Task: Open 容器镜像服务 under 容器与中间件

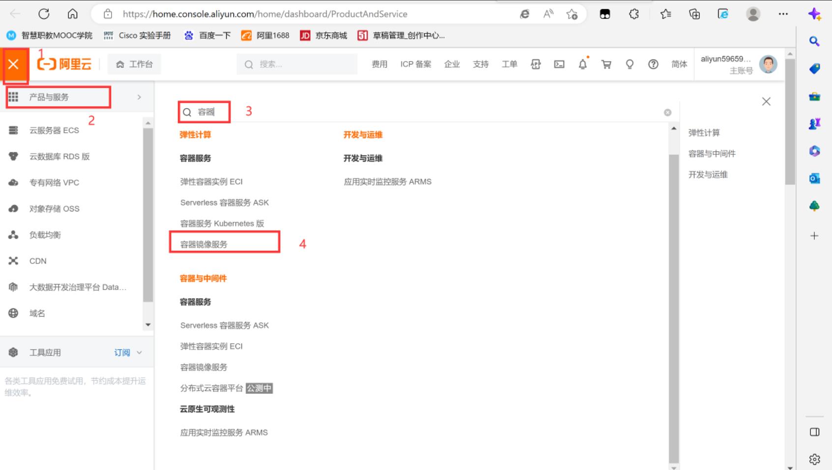Action: point(203,367)
